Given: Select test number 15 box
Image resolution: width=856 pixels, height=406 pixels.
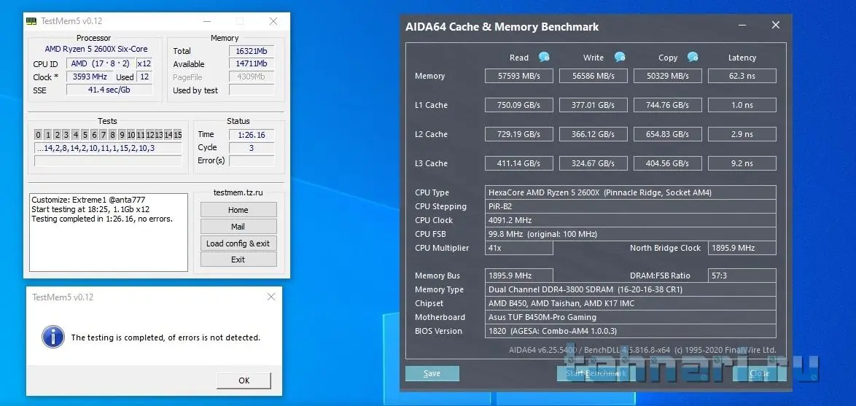Looking at the screenshot, I should [x=177, y=135].
